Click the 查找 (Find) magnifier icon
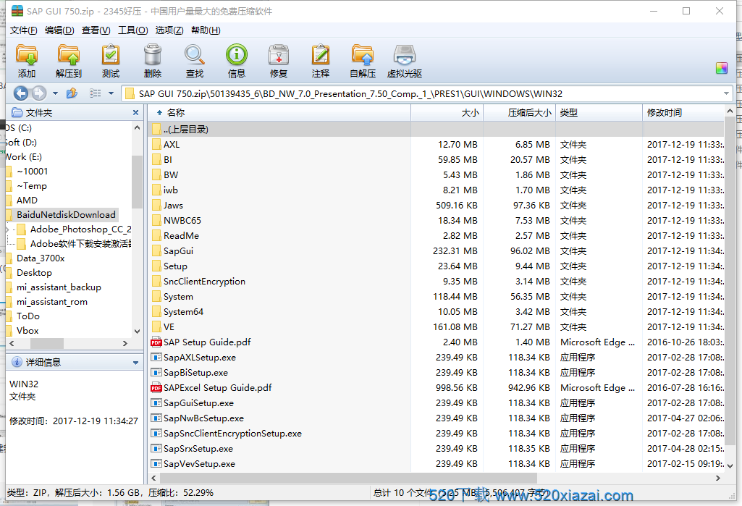Viewport: 742px width, 506px height. coord(195,55)
